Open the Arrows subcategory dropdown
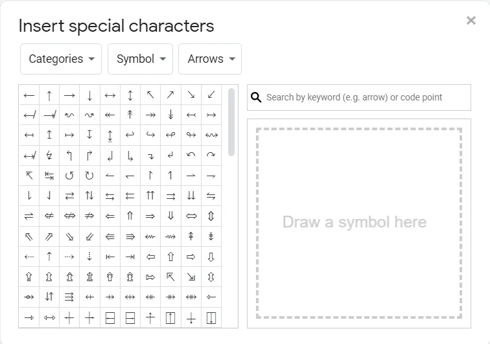490x344 pixels. click(x=210, y=59)
